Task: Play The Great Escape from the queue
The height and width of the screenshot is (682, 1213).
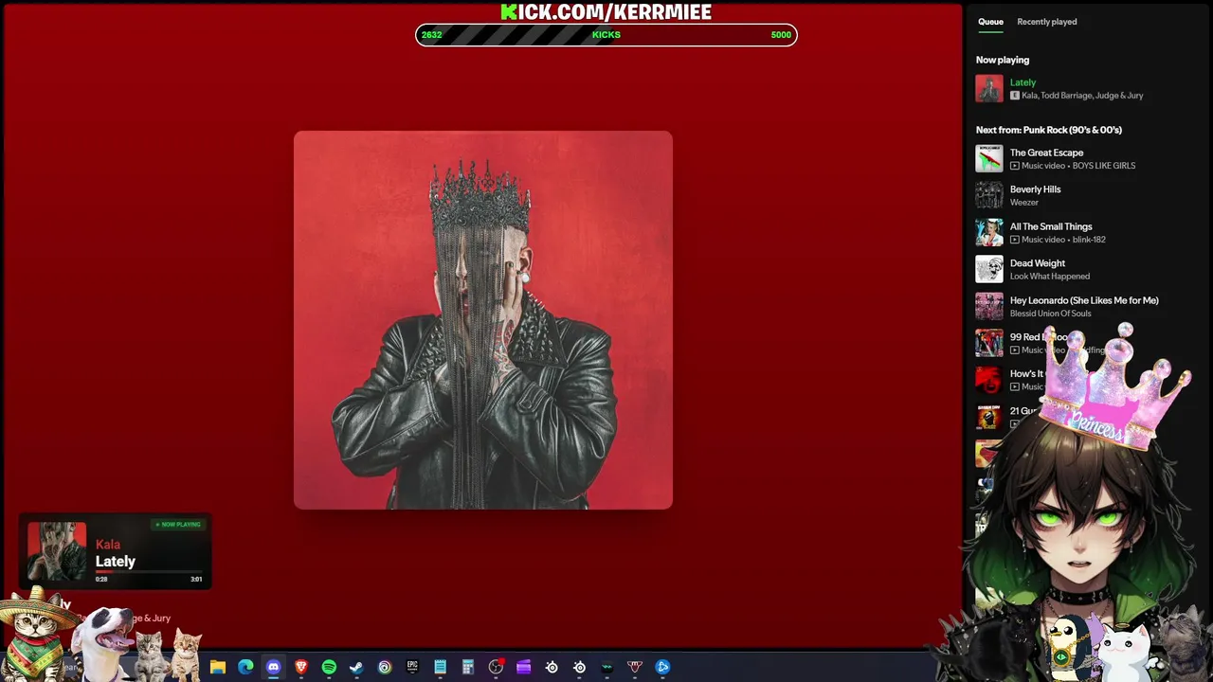Action: [x=1046, y=153]
